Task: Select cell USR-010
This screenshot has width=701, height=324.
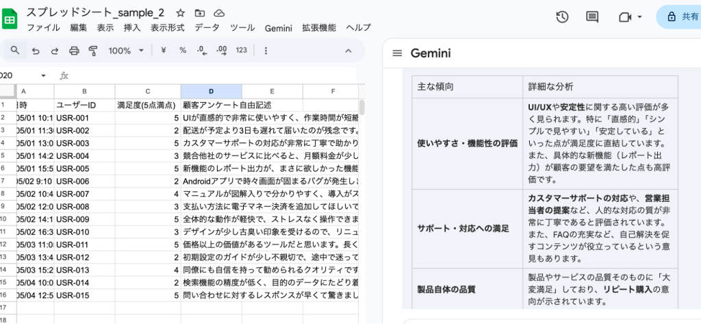Action: tap(84, 232)
